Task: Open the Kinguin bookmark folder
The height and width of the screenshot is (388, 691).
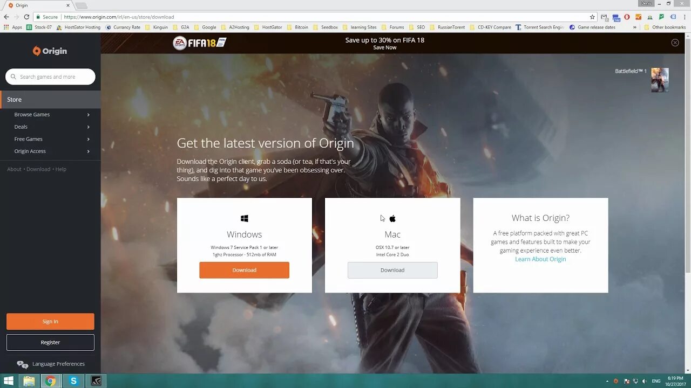Action: pyautogui.click(x=157, y=27)
